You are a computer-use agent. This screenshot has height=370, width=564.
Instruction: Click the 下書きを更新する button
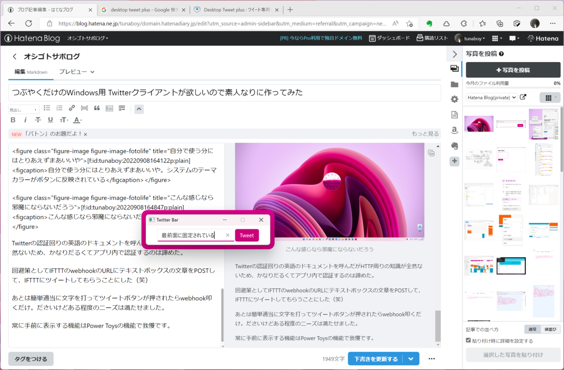pyautogui.click(x=376, y=359)
